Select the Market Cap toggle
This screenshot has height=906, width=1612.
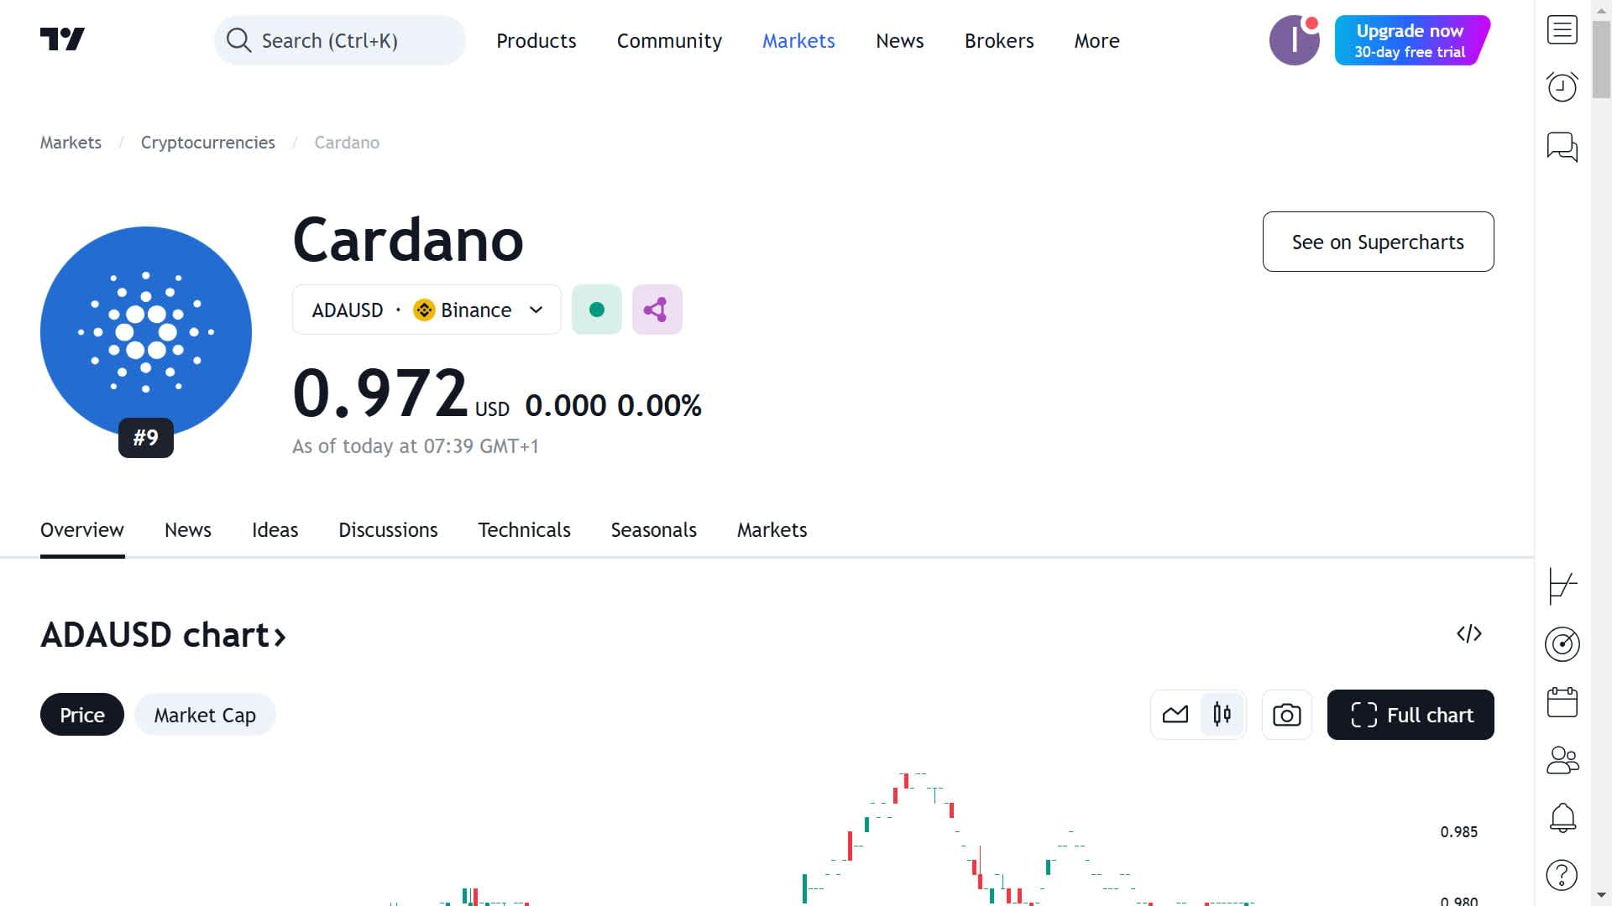point(205,715)
